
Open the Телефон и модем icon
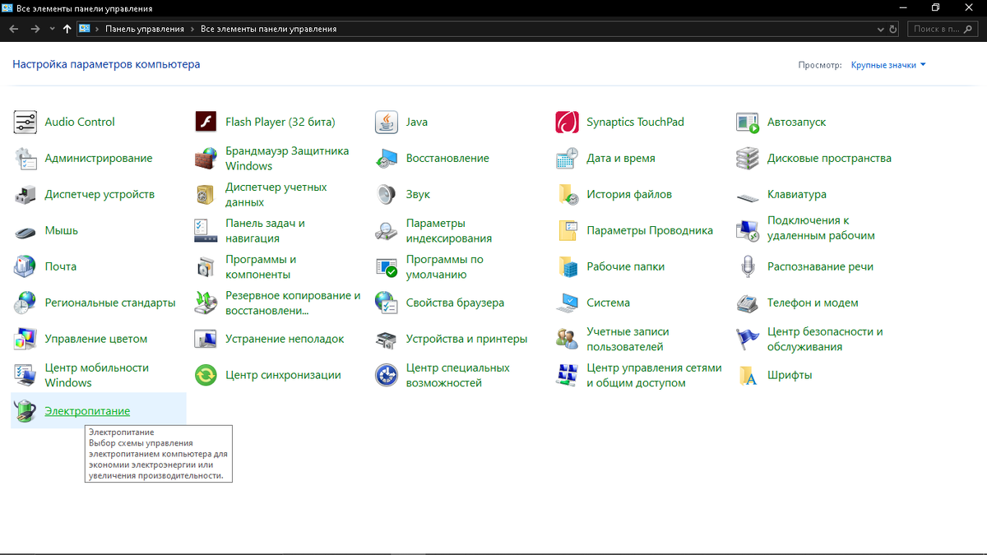pyautogui.click(x=747, y=303)
